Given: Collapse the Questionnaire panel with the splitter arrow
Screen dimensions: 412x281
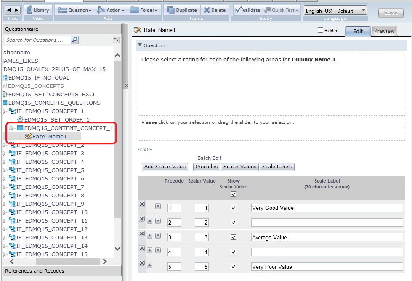Looking at the screenshot, I should pyautogui.click(x=126, y=85).
